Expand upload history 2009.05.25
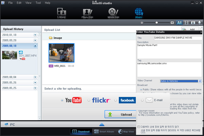 point(35,88)
